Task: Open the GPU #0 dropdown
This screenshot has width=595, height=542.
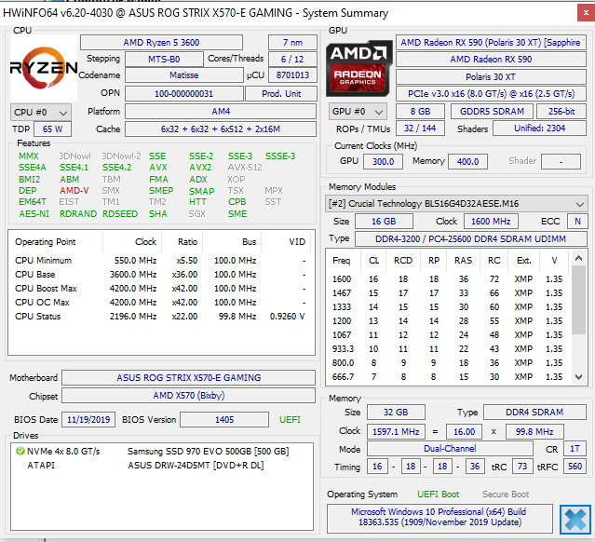Action: coord(358,112)
